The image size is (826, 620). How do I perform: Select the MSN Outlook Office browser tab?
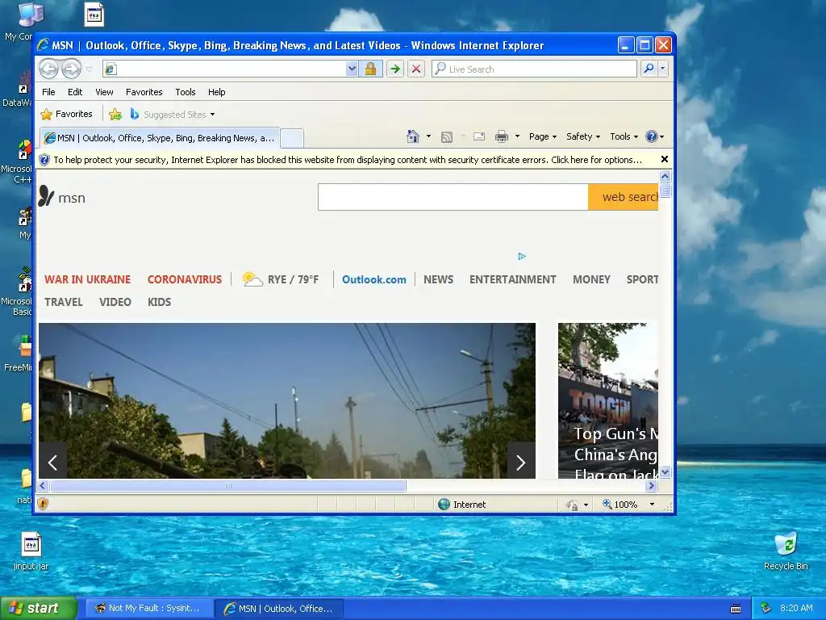tap(160, 138)
